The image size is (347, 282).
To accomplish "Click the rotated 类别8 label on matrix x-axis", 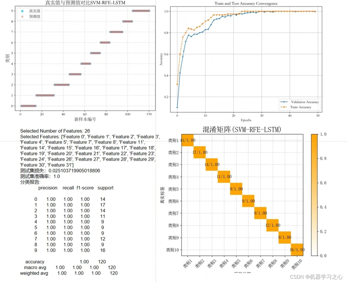I will (272, 264).
